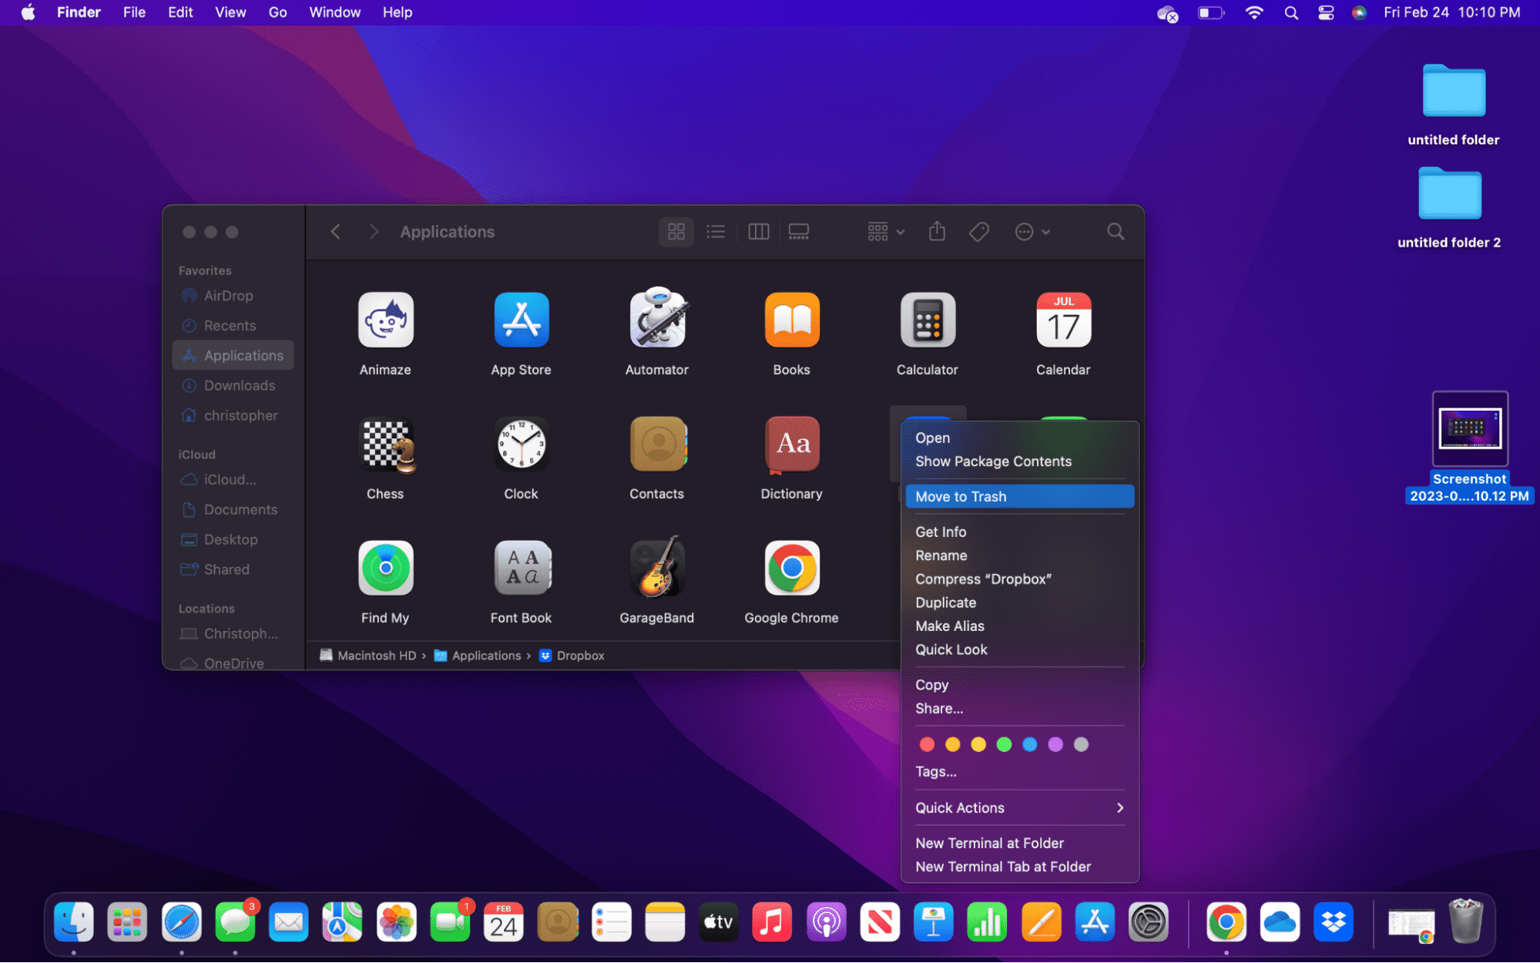Image resolution: width=1540 pixels, height=963 pixels.
Task: Select the Screenshot file thumbnail on desktop
Action: (1469, 429)
